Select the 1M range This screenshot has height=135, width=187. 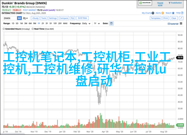tap(21, 23)
